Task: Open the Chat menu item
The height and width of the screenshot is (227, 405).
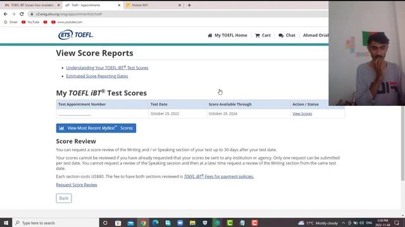Action: (x=287, y=35)
